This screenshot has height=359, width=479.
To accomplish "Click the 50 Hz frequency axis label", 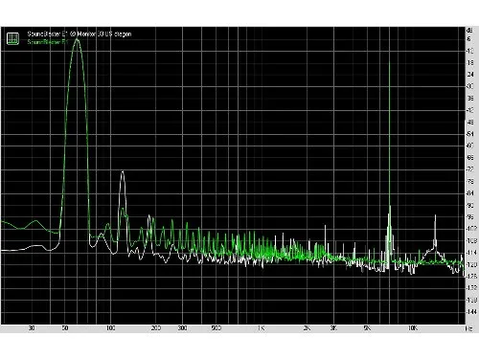I will pos(65,328).
